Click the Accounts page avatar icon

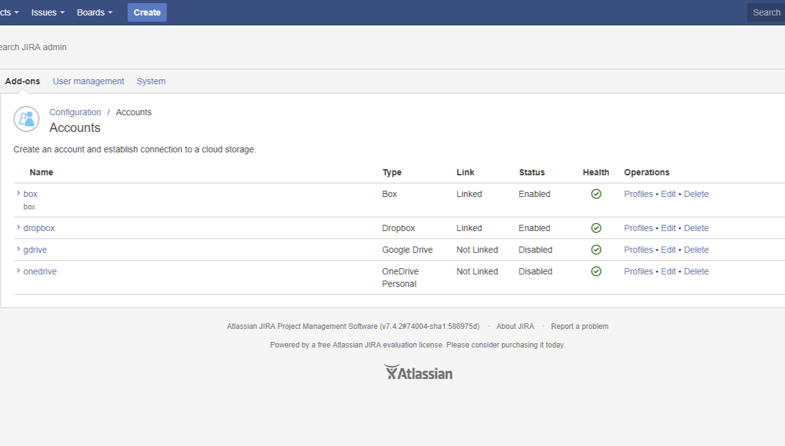[x=27, y=119]
